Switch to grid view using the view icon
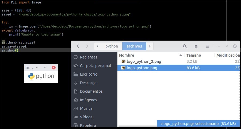This screenshot has height=129, width=241. [196, 46]
